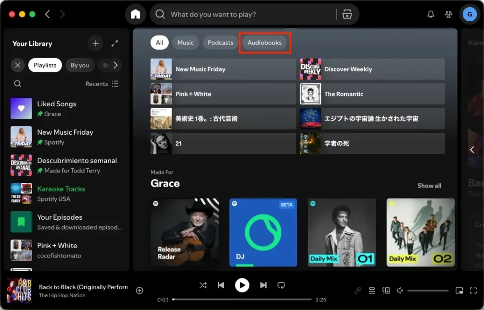The image size is (484, 310).
Task: Open Your Episodes in library
Action: coord(67,222)
